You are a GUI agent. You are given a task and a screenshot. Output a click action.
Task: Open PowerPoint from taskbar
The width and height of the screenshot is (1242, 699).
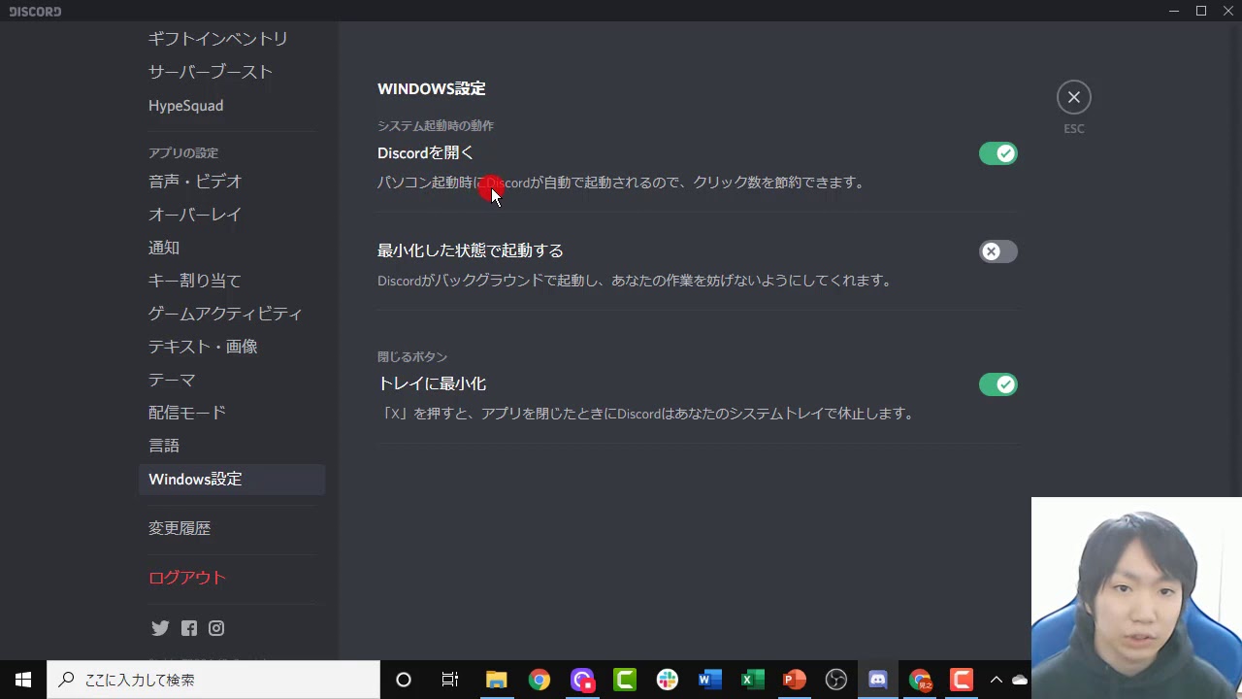coord(795,680)
